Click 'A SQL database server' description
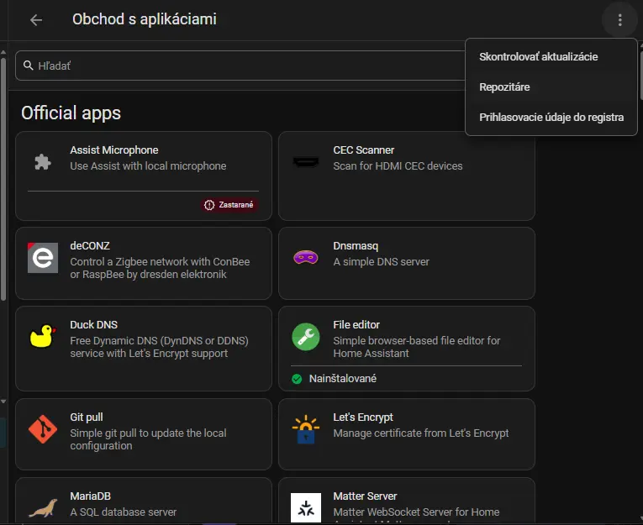This screenshot has width=643, height=525. pos(124,512)
